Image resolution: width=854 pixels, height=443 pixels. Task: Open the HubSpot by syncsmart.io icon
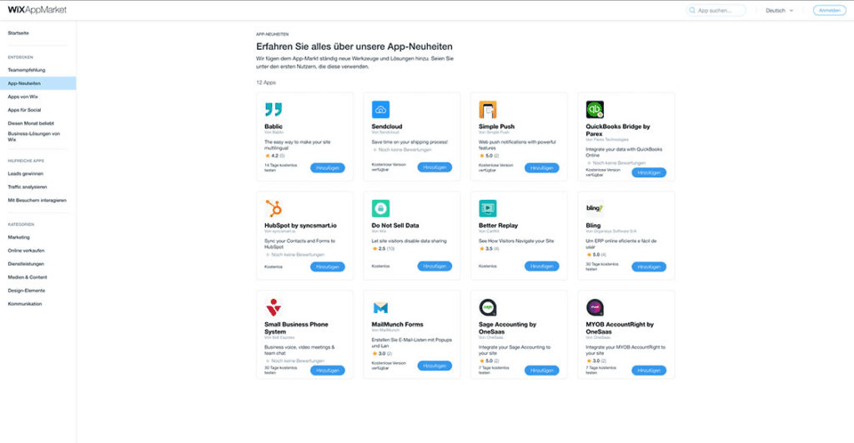pos(274,208)
